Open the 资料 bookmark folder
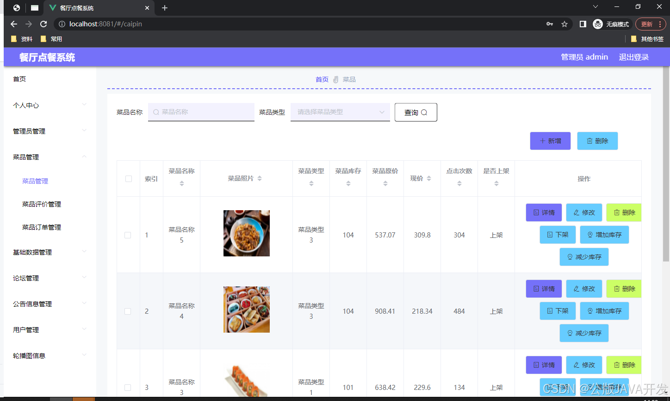The image size is (670, 401). click(22, 39)
